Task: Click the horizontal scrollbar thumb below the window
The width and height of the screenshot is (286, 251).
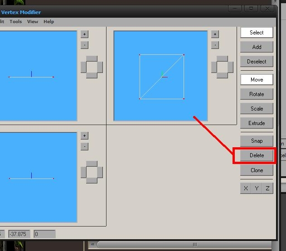Action: tap(184, 245)
